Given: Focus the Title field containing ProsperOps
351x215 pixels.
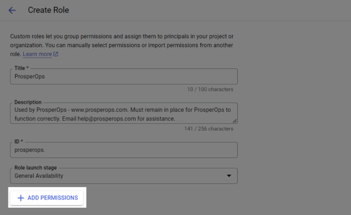Looking at the screenshot, I should pos(124,76).
